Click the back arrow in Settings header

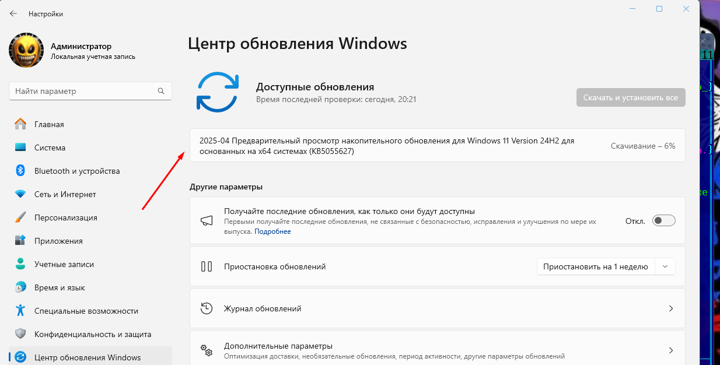[x=13, y=13]
